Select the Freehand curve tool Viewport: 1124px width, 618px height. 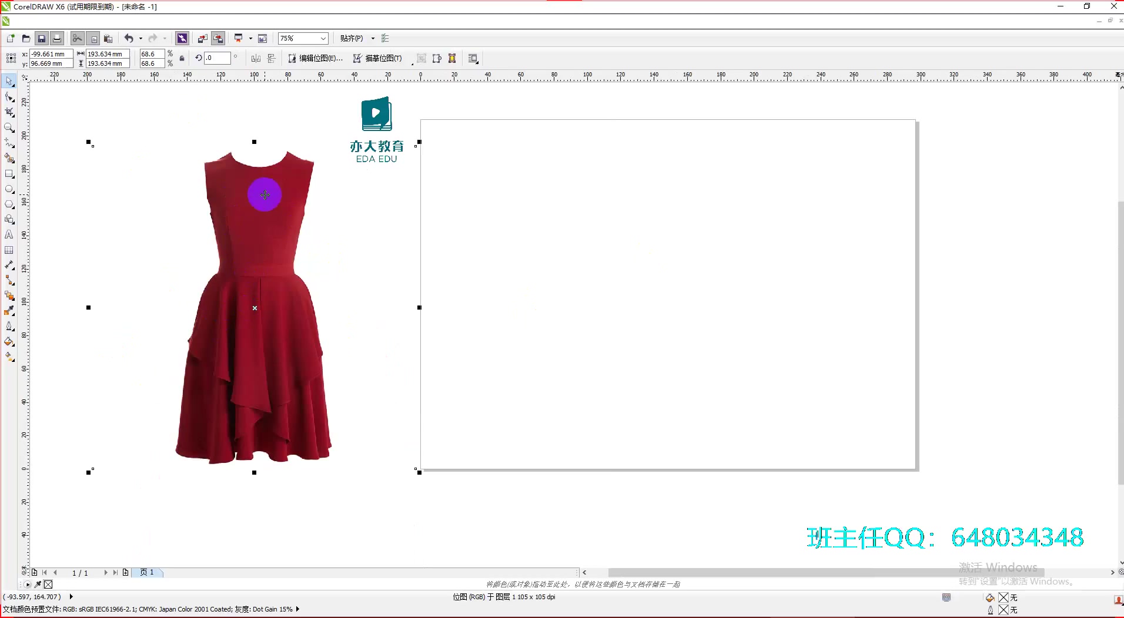point(9,143)
